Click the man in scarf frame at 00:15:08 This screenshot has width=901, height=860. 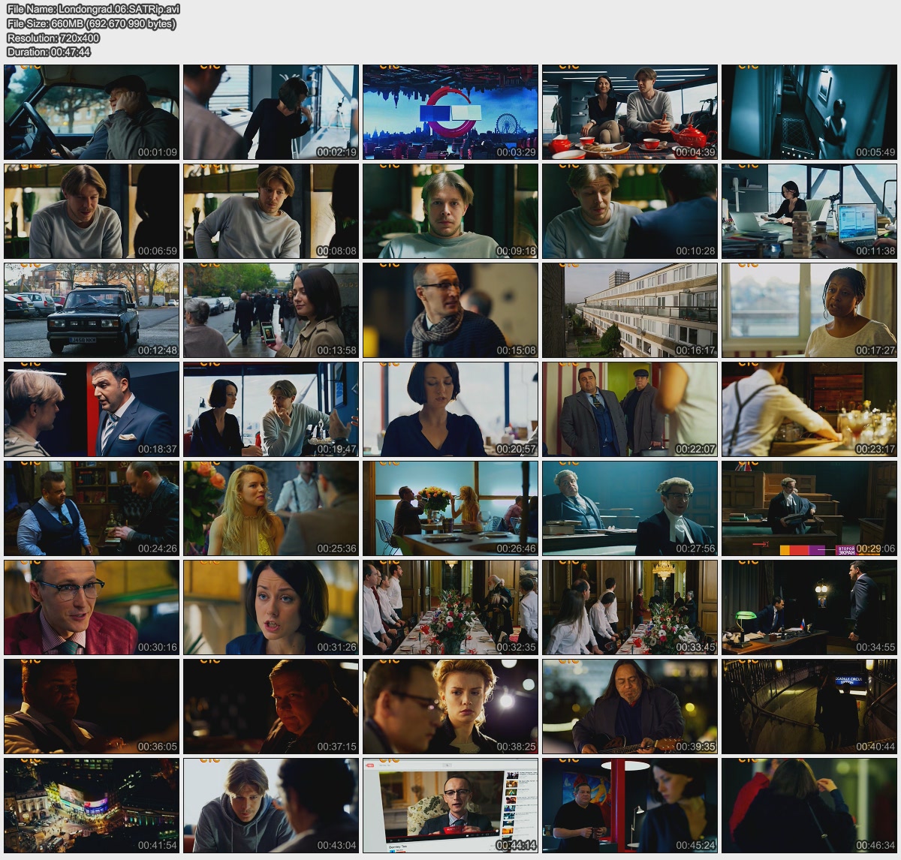point(450,310)
